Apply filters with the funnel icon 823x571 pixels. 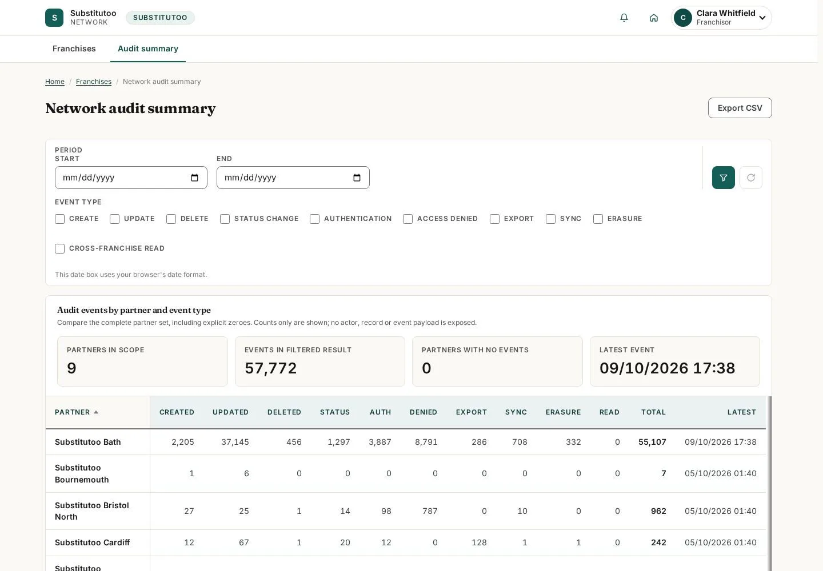point(723,178)
